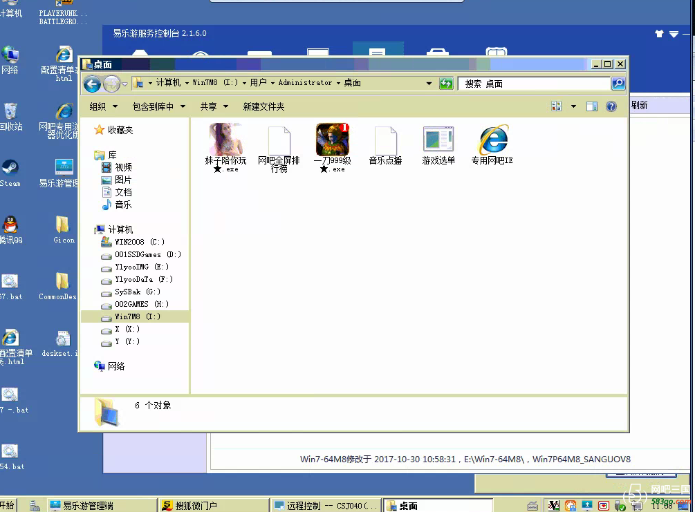Open the 妹子陪你玩.exe file icon

[225, 147]
